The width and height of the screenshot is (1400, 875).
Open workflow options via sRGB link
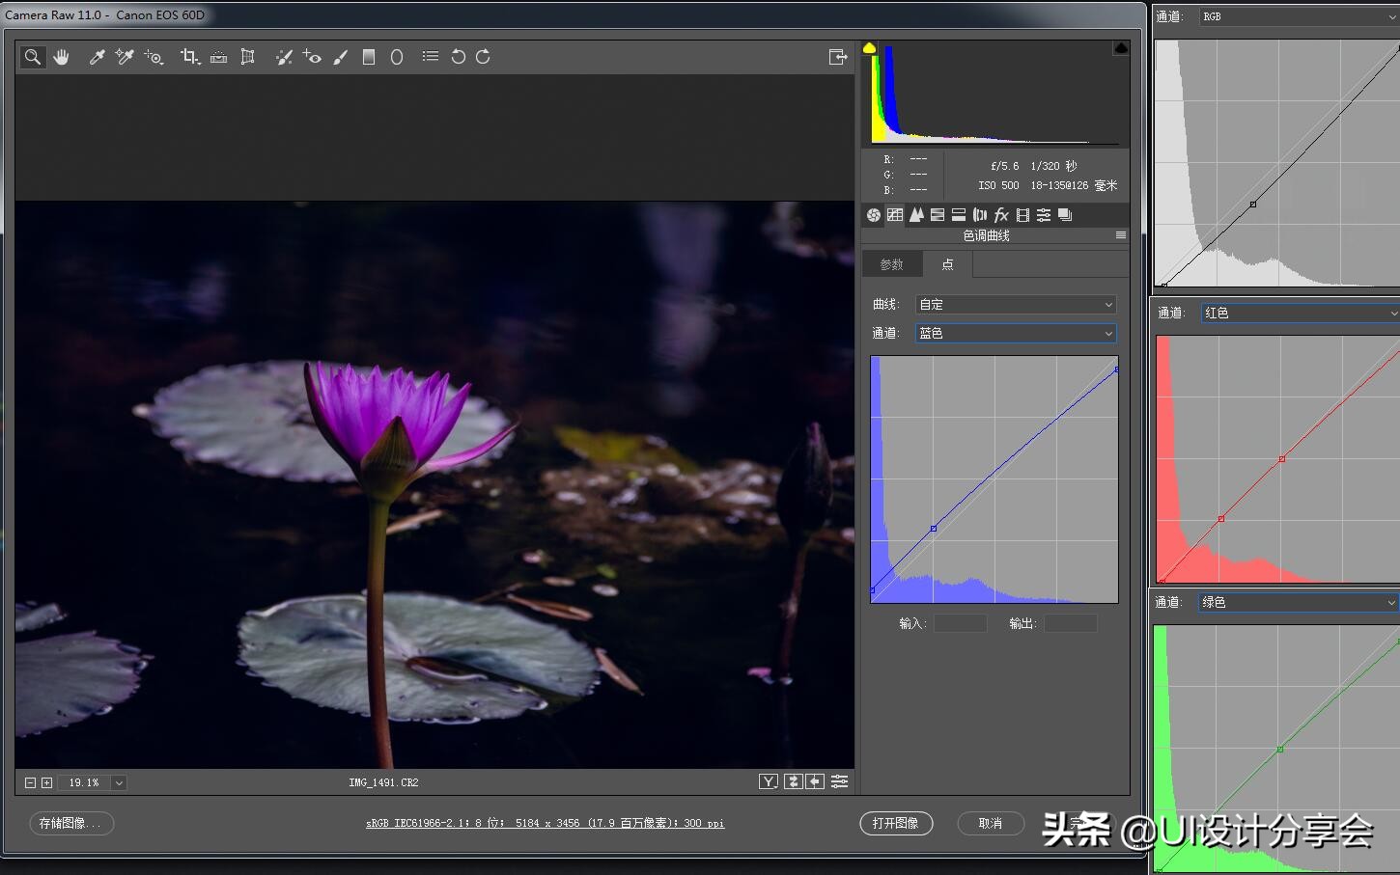pyautogui.click(x=545, y=824)
